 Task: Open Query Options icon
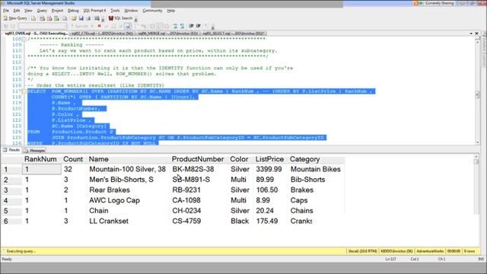click(120, 26)
